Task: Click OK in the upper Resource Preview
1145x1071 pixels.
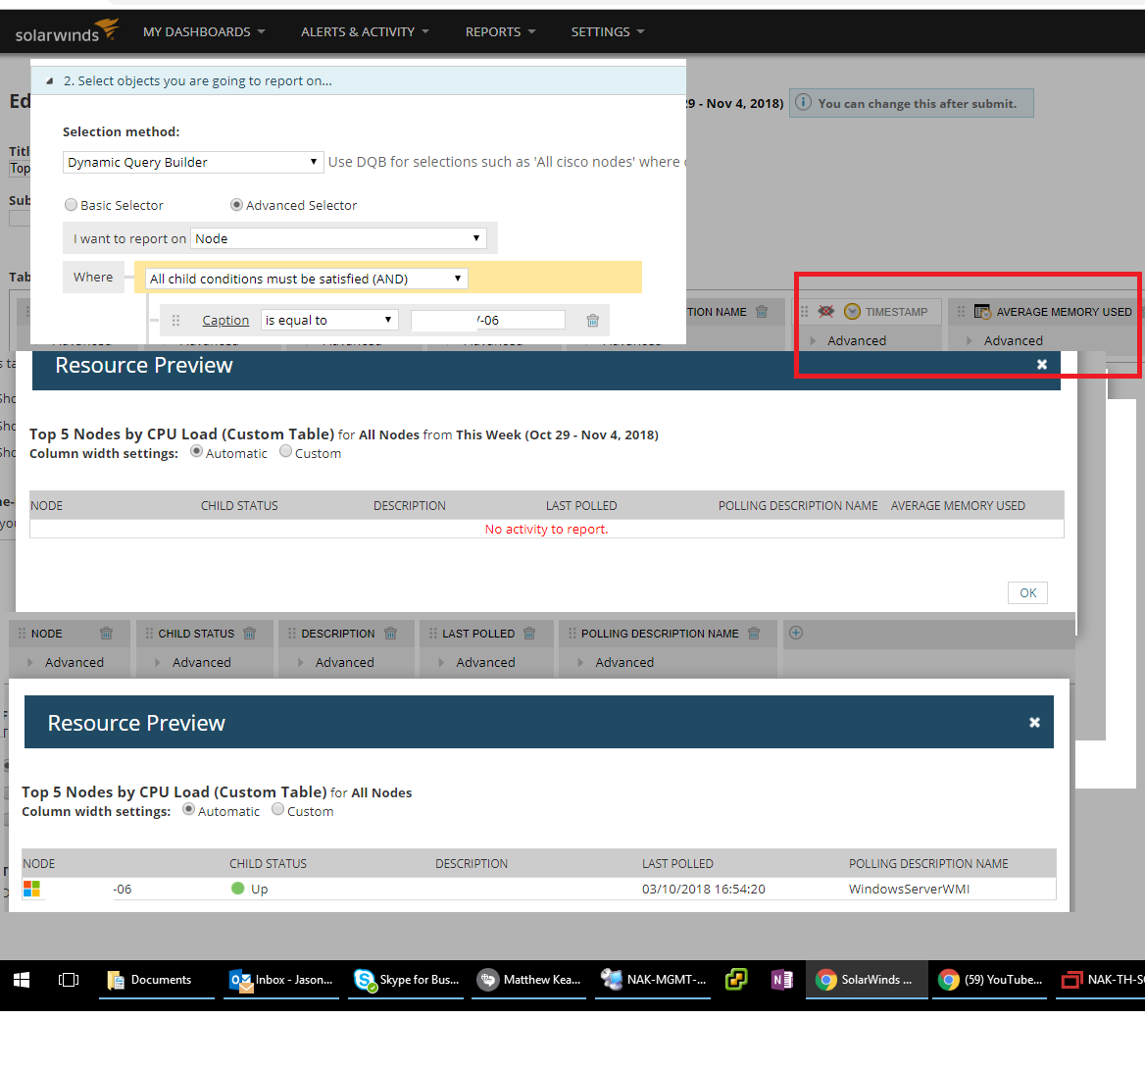Action: (x=1027, y=592)
